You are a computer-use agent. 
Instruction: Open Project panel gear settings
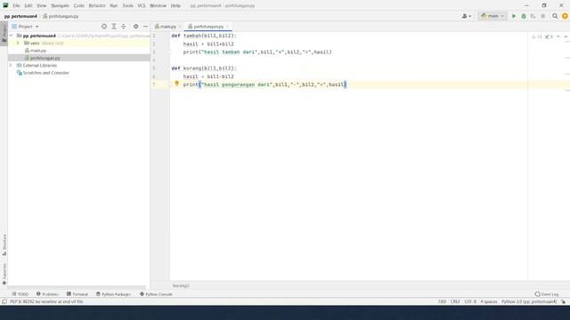(x=135, y=27)
